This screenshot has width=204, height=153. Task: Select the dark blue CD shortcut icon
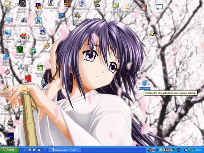pos(11,136)
